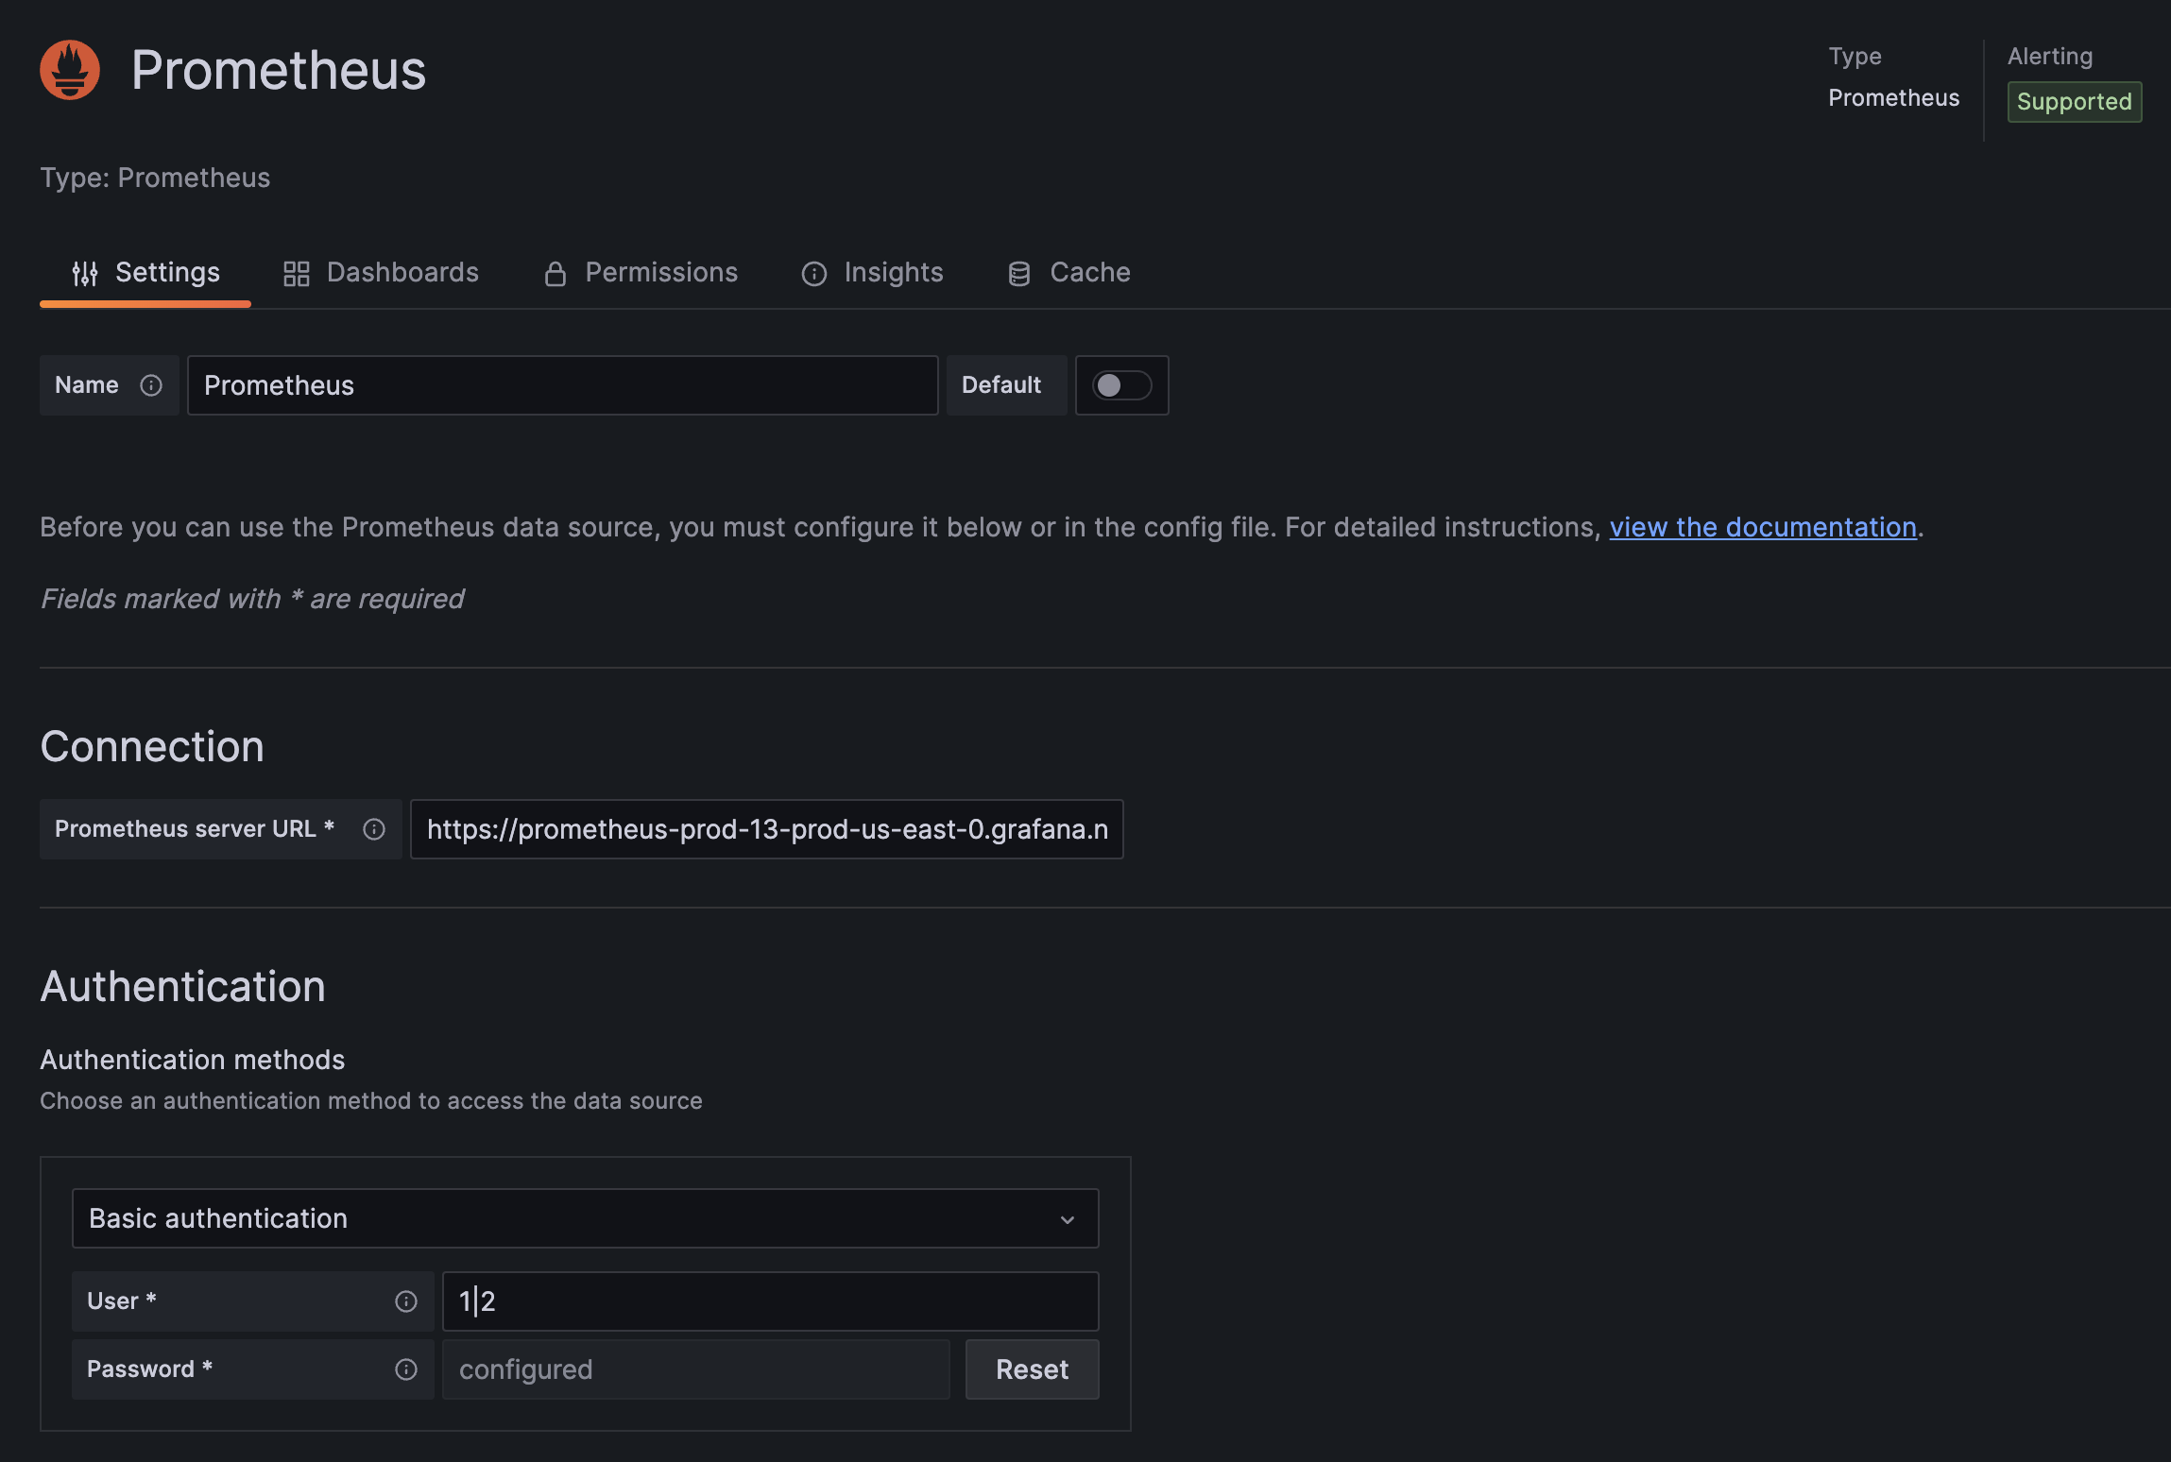Click the sliders icon beside Settings
Screen dimensions: 2171x1462
[84, 273]
